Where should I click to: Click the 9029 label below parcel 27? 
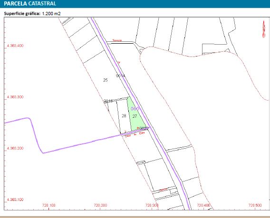click(144, 128)
